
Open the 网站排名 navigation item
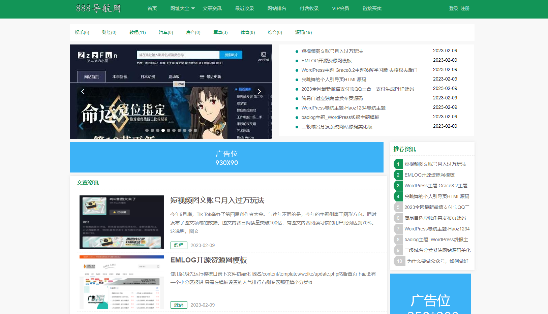277,8
